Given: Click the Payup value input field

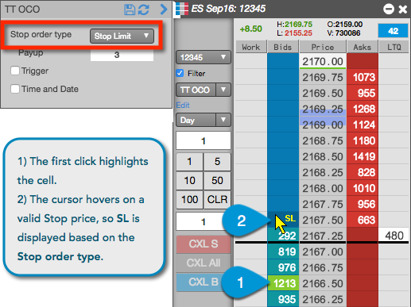Looking at the screenshot, I should (122, 55).
